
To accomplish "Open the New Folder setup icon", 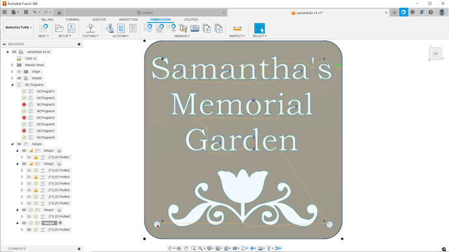I will click(x=59, y=28).
